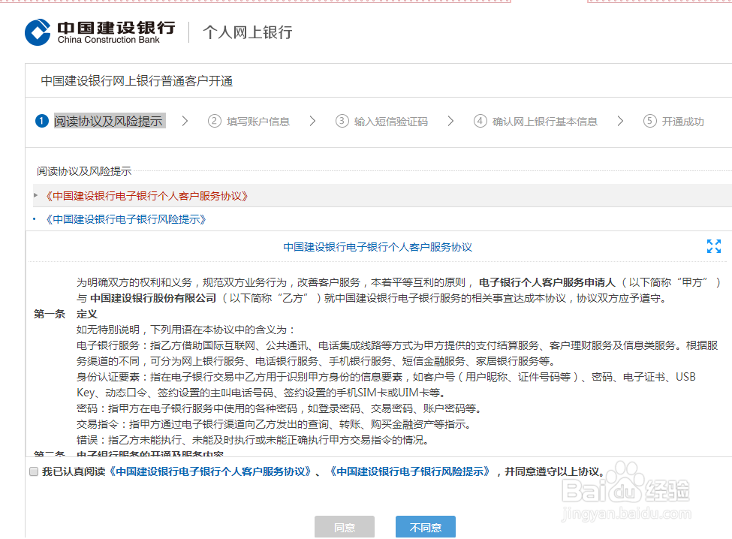Check the 我已认真阅读 agreement checkbox
This screenshot has width=732, height=539.
(34, 471)
